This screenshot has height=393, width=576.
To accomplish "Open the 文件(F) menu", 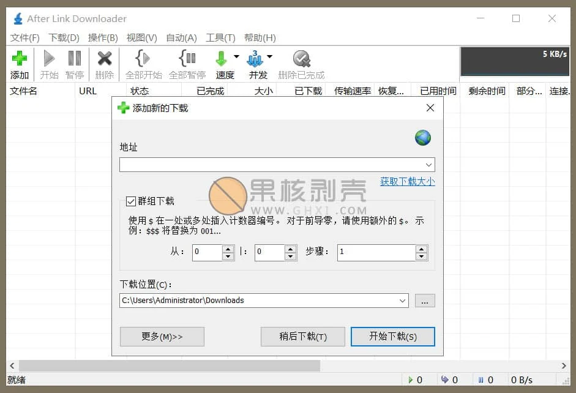I will (24, 38).
